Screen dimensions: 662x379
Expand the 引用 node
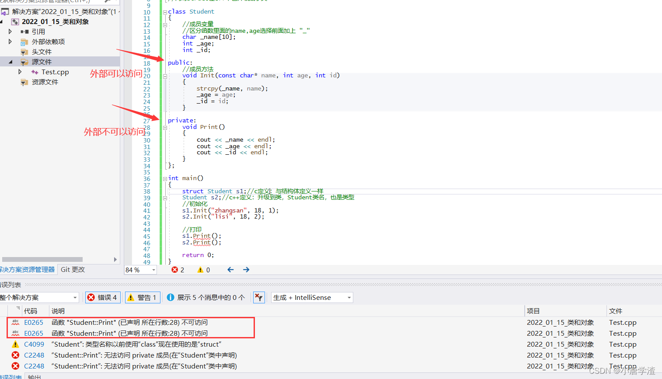(x=10, y=31)
